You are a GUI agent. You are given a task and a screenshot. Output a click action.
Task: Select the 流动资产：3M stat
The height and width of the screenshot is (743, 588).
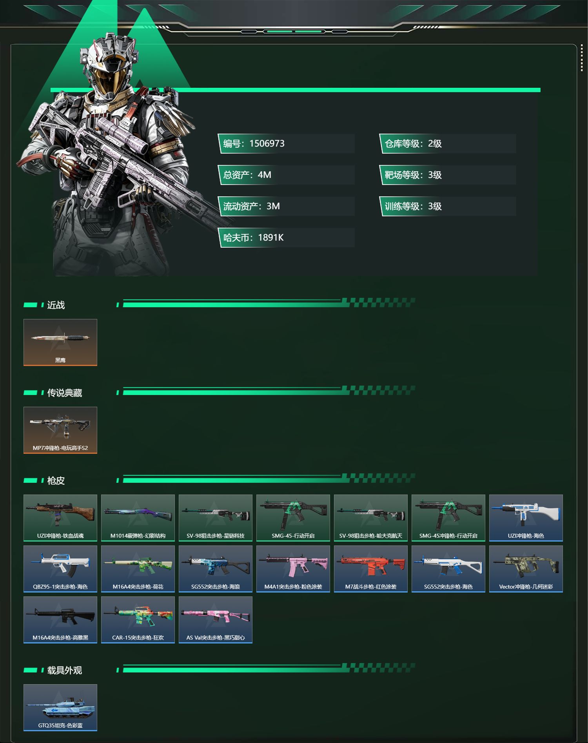[286, 206]
